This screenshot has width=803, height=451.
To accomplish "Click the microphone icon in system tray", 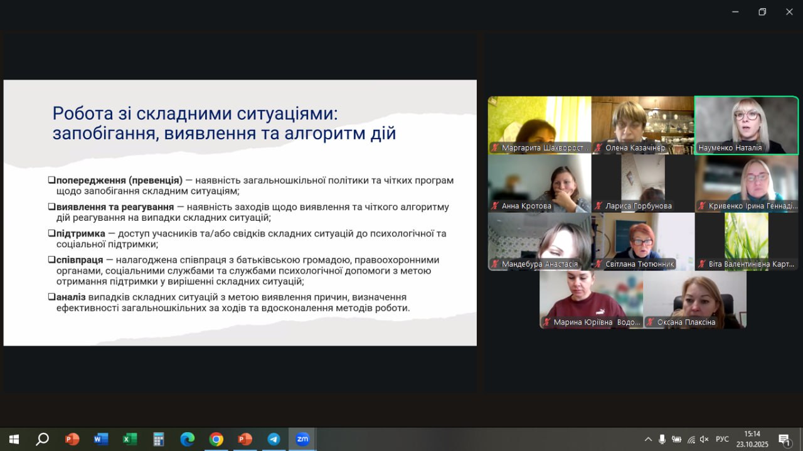I will click(x=662, y=439).
